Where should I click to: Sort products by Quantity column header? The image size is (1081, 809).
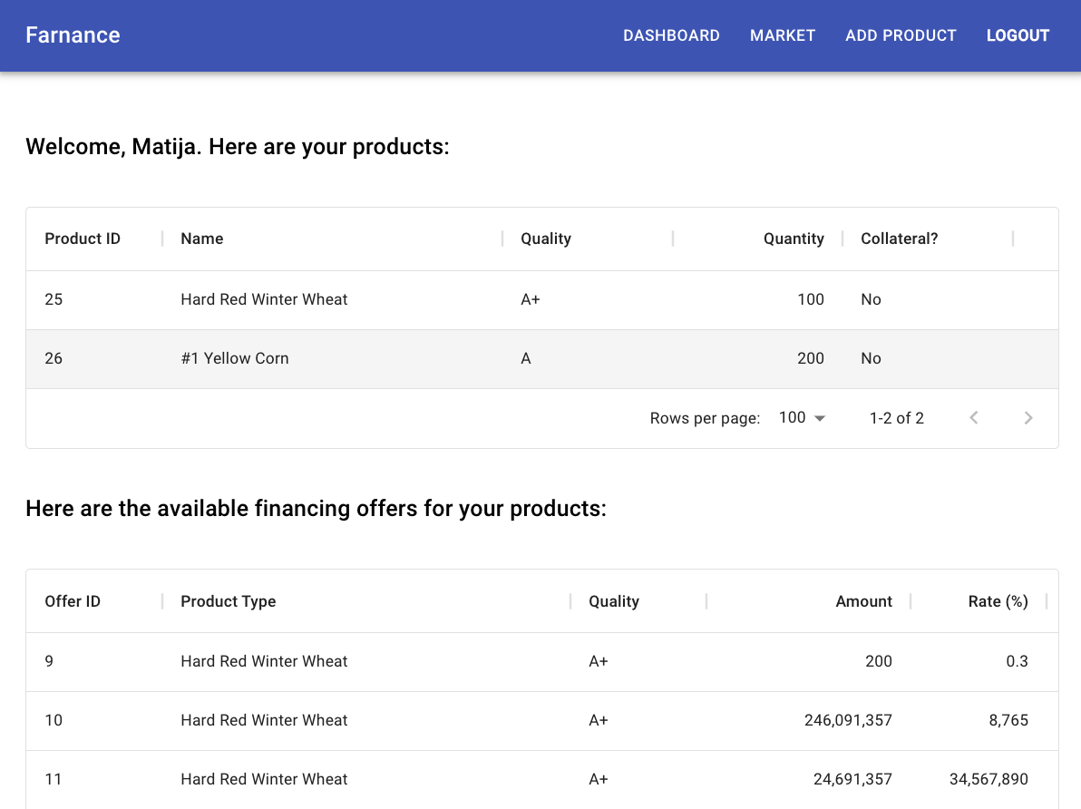coord(793,239)
